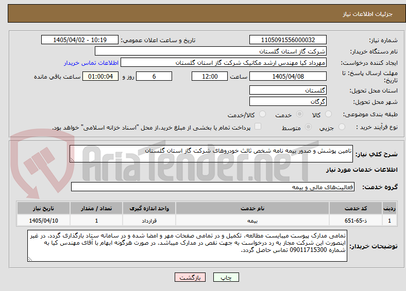Select the کالا/خدمت radio option
The height and width of the screenshot is (291, 406).
click(263, 114)
